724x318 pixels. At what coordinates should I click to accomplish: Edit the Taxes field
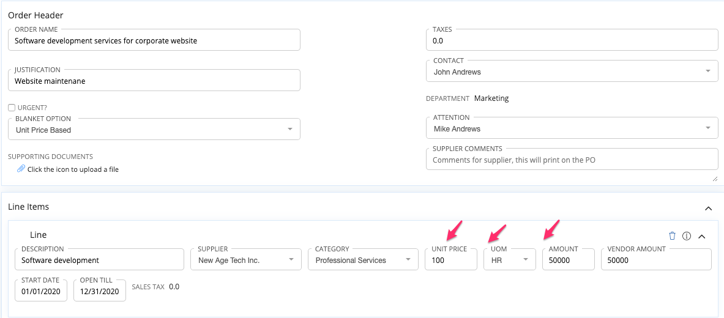click(572, 40)
